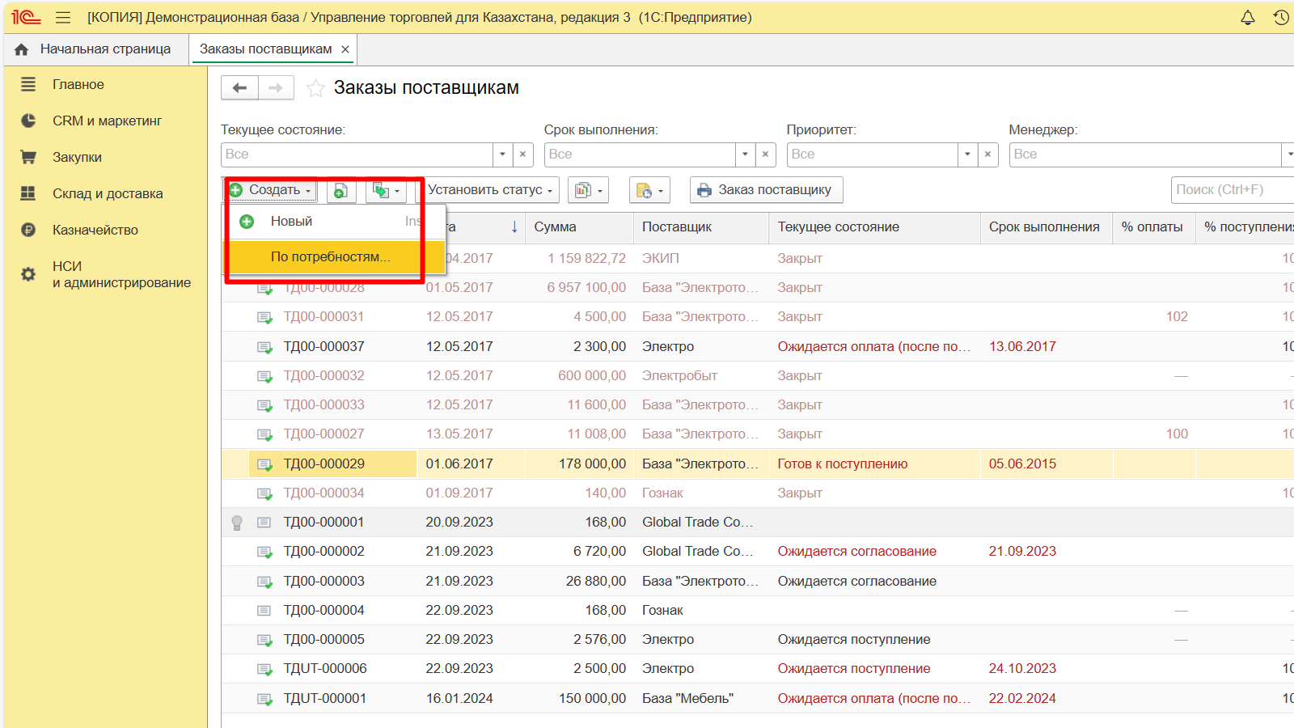Open the Закупки section in sidebar
This screenshot has width=1294, height=728.
[77, 157]
